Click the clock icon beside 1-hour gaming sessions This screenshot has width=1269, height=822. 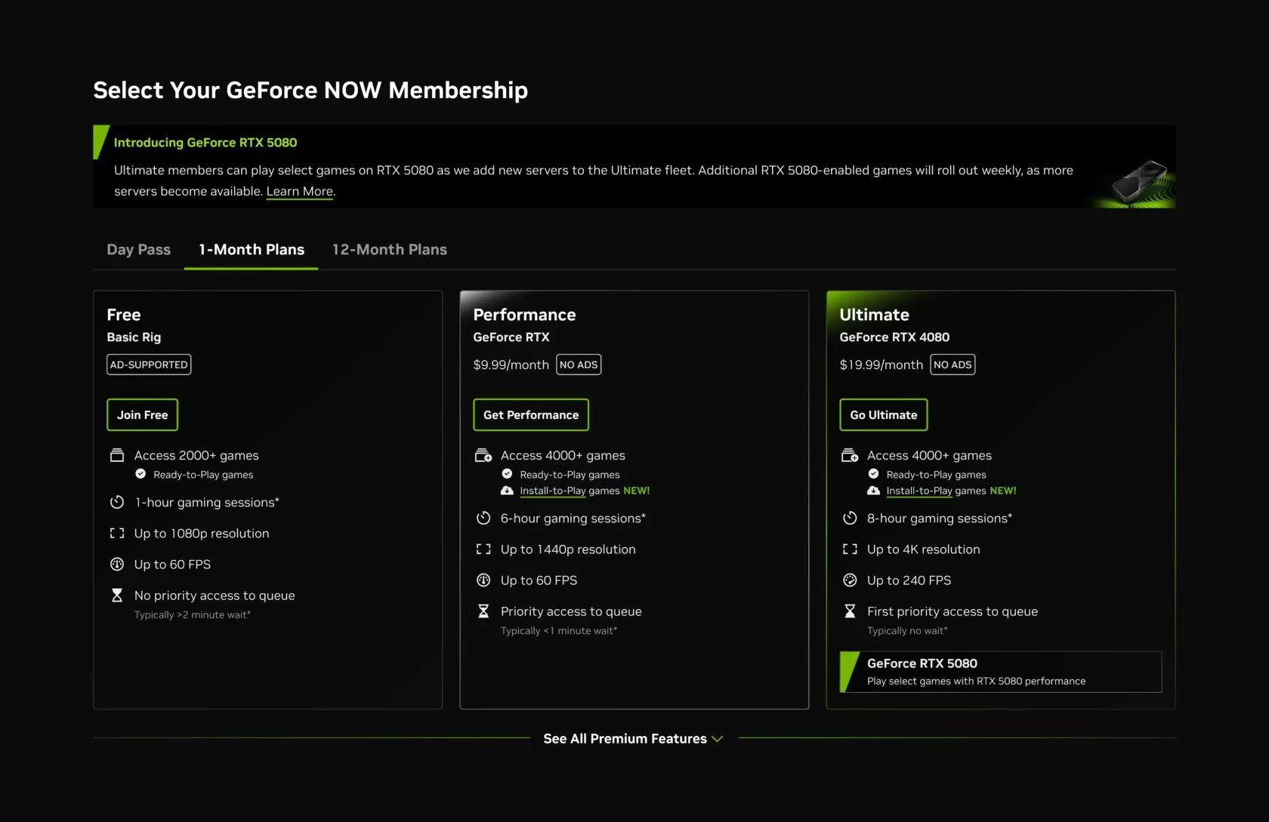[116, 502]
